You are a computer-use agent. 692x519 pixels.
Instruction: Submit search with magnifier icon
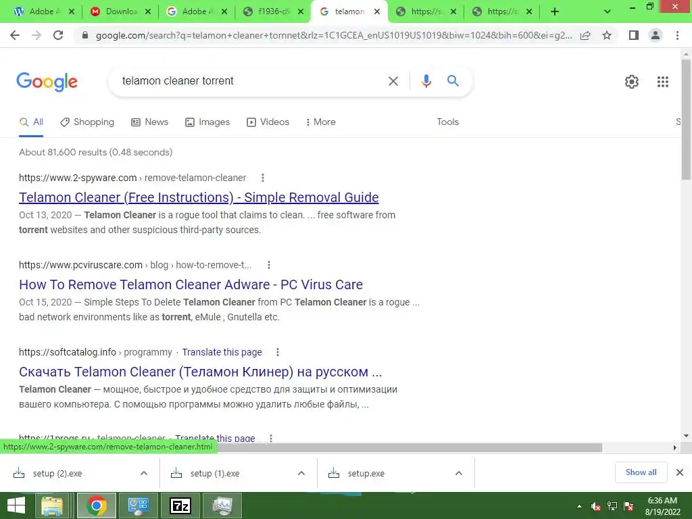[x=453, y=81]
